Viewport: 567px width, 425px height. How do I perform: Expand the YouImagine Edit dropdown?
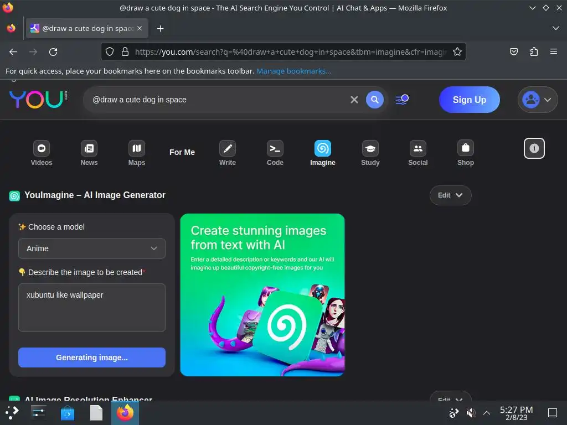pos(450,195)
